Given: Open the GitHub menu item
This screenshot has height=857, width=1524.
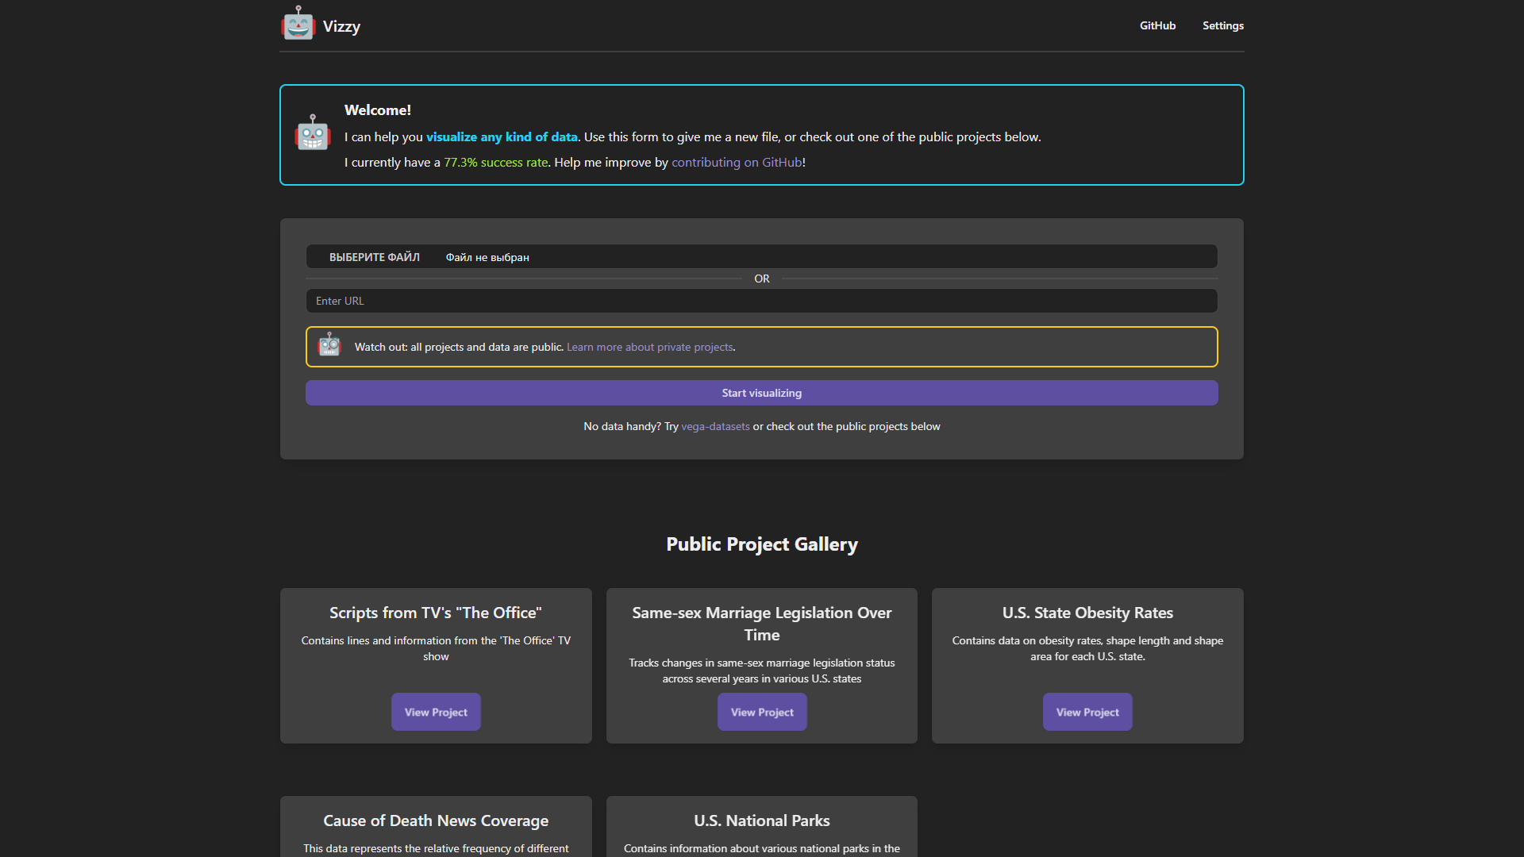Looking at the screenshot, I should coord(1157,25).
